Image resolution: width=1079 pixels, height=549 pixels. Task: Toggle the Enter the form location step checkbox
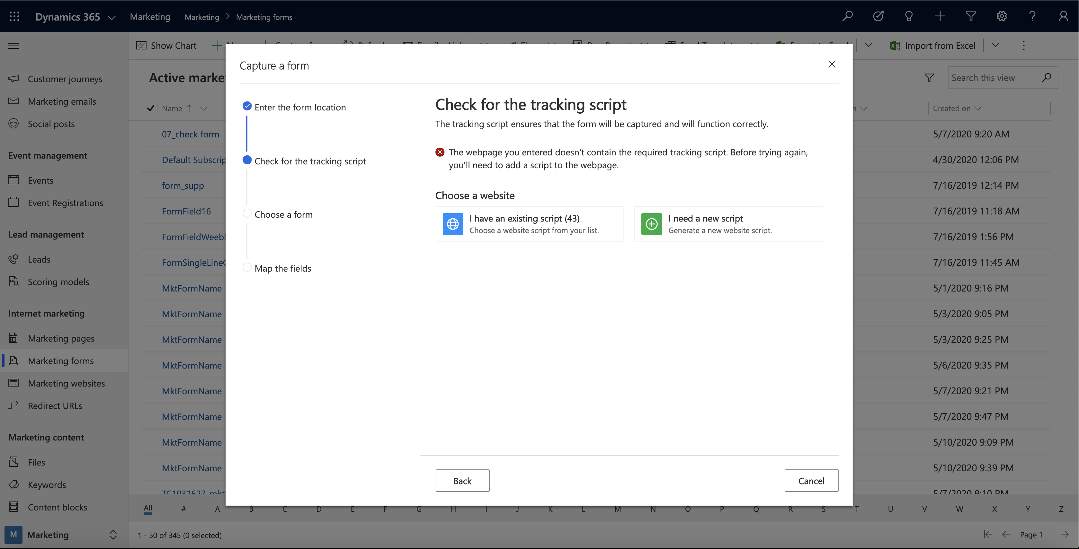(x=247, y=107)
